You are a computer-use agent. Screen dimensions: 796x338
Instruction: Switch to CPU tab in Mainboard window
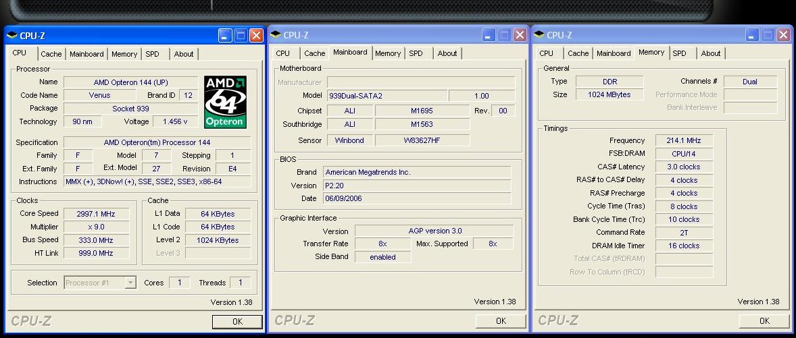click(282, 53)
